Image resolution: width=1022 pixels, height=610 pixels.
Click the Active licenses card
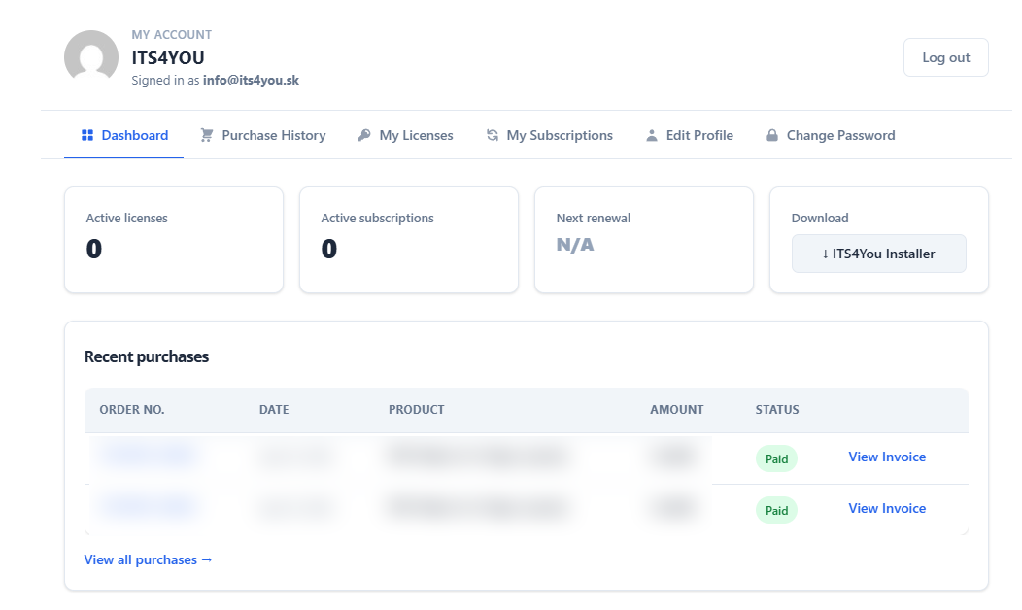point(174,240)
